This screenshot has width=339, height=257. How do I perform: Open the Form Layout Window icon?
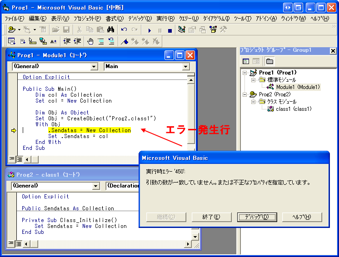[x=203, y=30]
